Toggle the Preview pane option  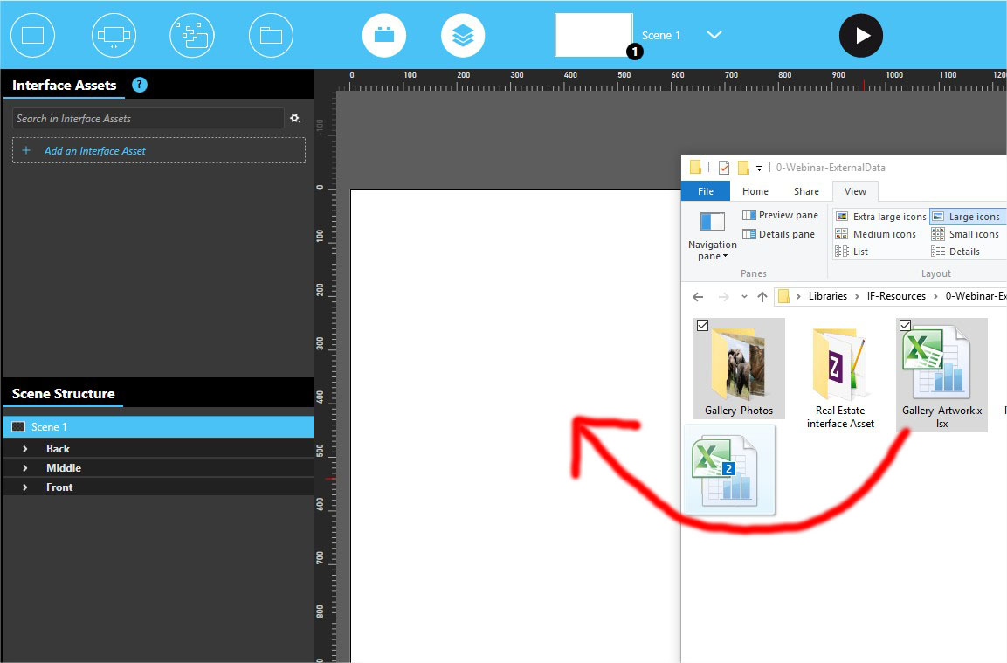780,215
